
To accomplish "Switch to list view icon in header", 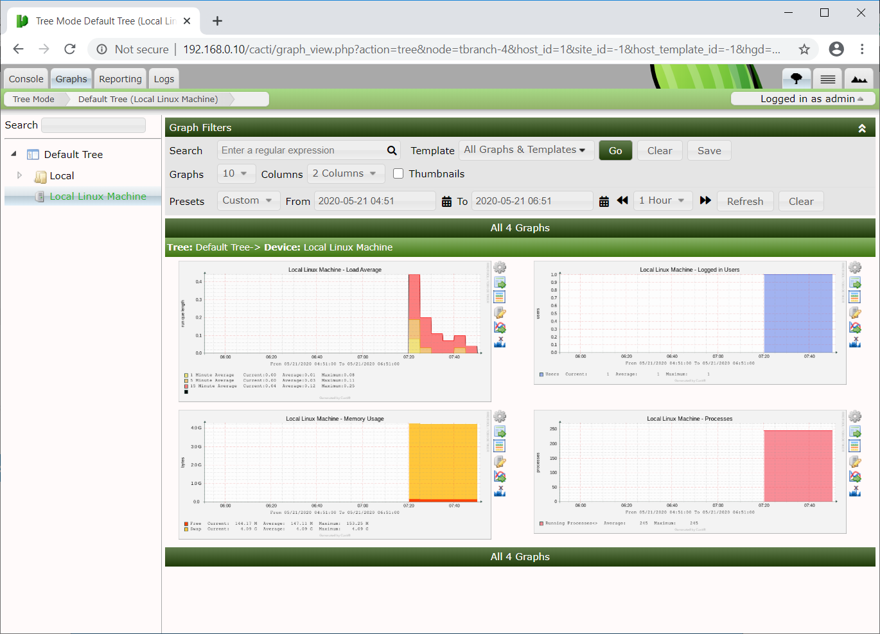I will [827, 78].
